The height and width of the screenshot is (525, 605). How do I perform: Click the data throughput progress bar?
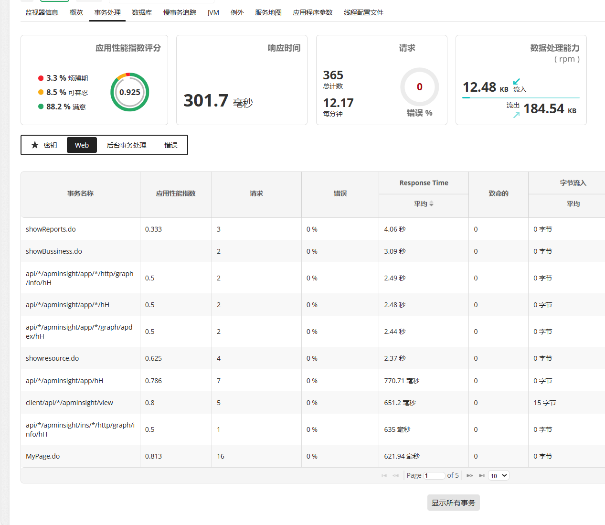coord(521,97)
